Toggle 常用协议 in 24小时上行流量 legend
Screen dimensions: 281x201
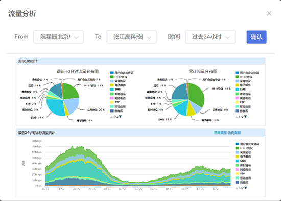(243, 152)
